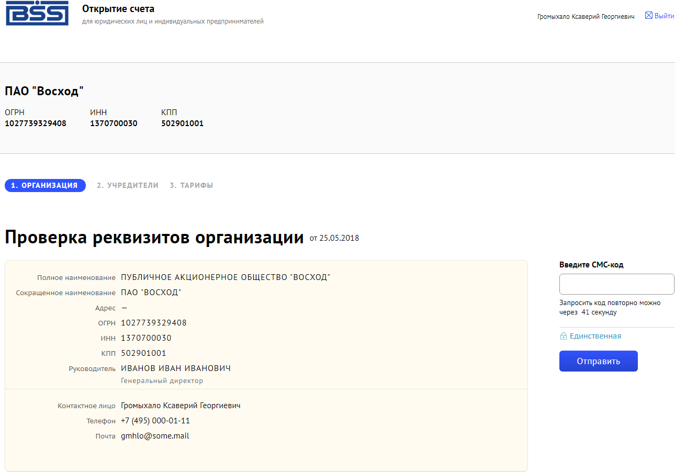Viewport: 675px width, 472px height.
Task: Click the Телефон label
Action: (101, 421)
